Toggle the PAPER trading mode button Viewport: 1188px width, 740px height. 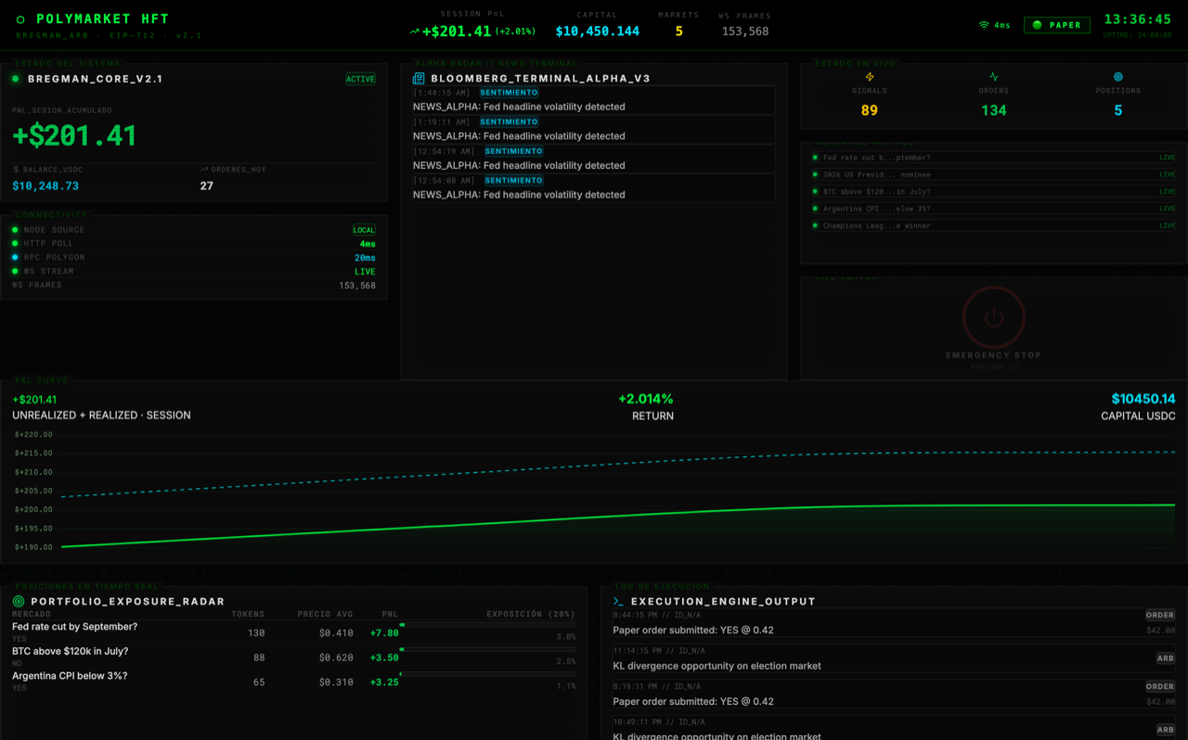pos(1057,25)
